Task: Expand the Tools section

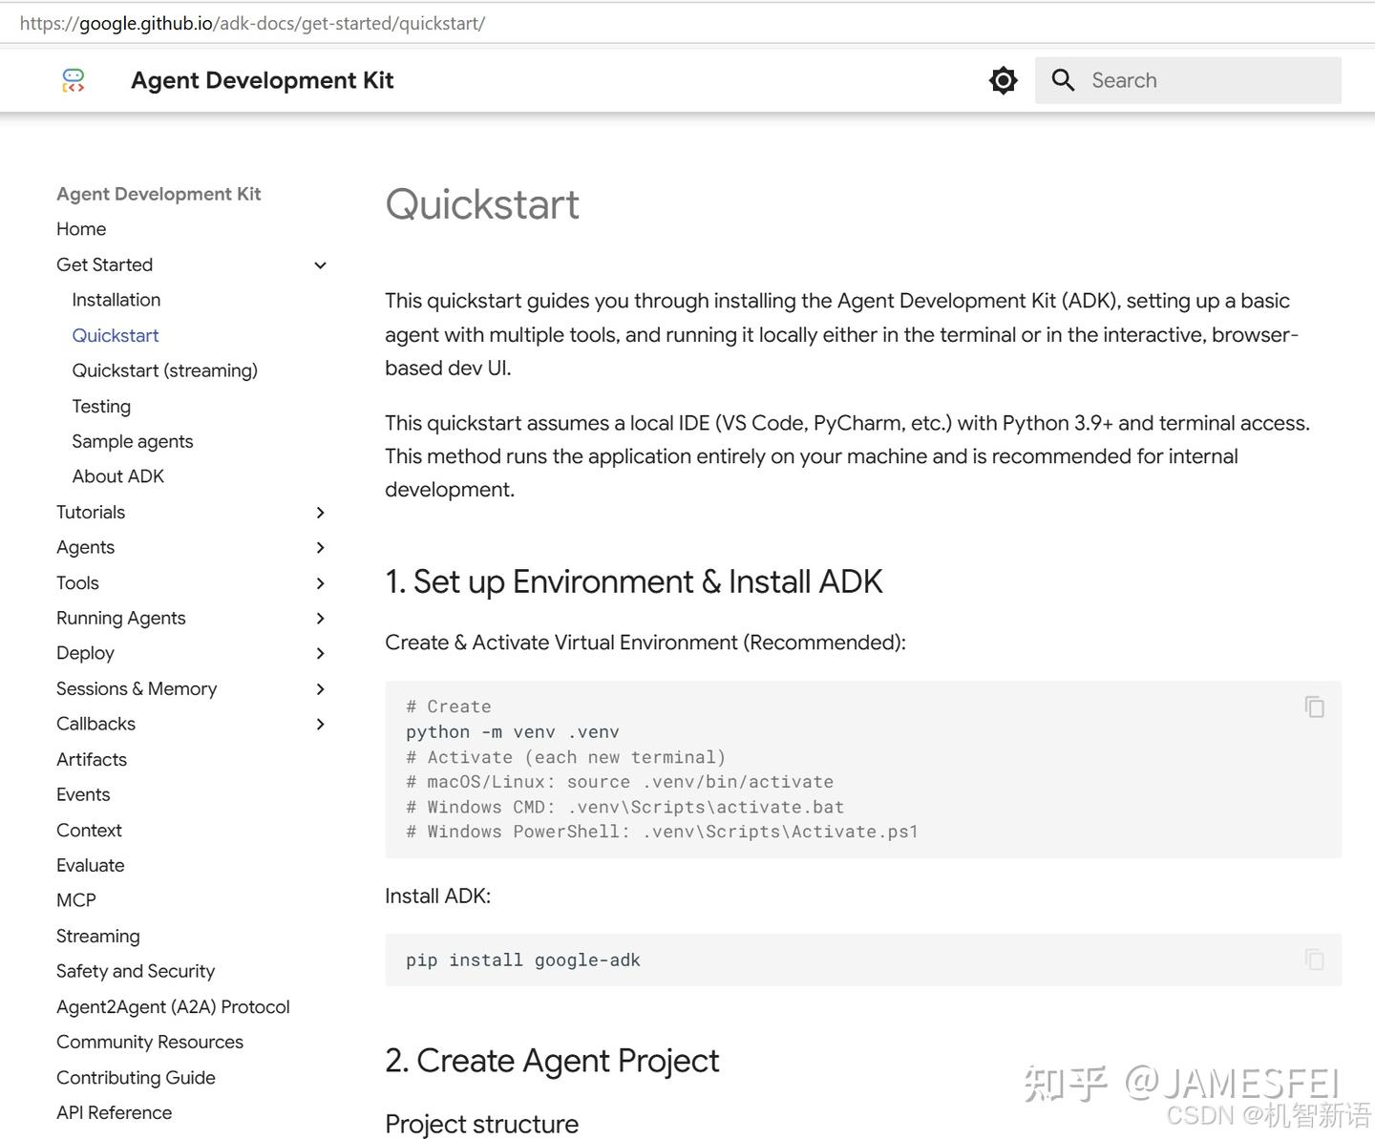Action: 320,582
